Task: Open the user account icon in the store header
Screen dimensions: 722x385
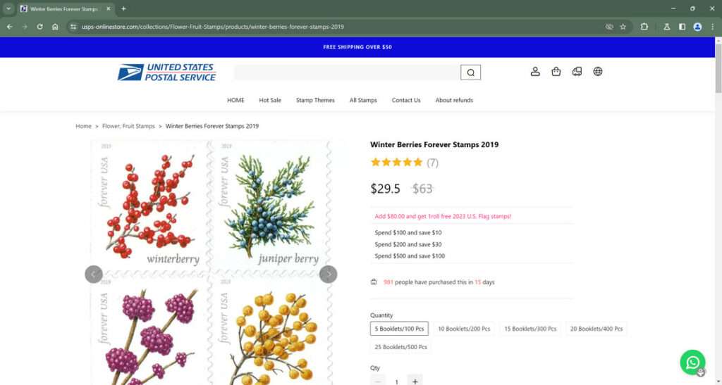Action: 535,71
